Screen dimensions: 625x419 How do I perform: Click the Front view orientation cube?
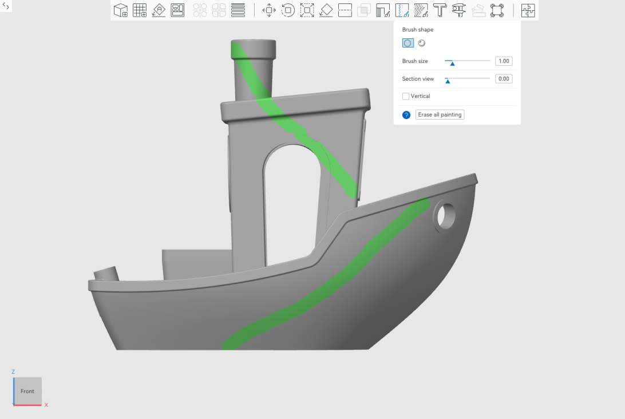pyautogui.click(x=27, y=392)
